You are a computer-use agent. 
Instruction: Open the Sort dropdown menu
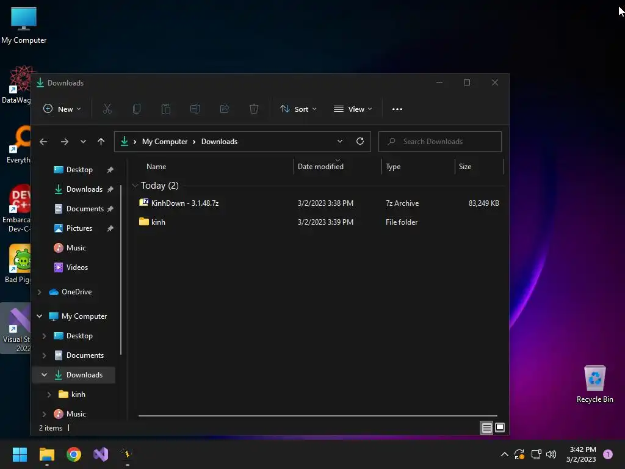298,109
